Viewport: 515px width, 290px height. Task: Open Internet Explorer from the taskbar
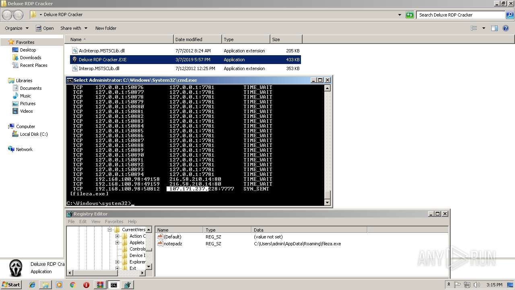pos(32,285)
